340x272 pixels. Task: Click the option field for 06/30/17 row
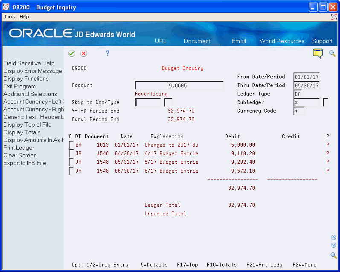[x=71, y=171]
